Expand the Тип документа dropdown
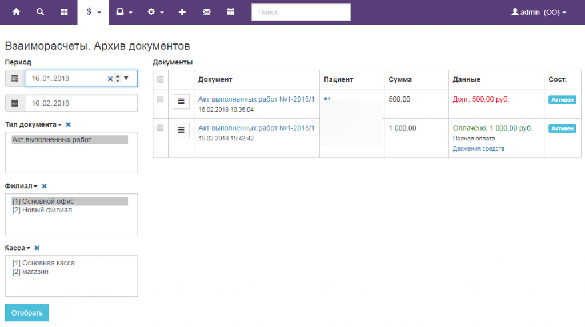 click(33, 124)
